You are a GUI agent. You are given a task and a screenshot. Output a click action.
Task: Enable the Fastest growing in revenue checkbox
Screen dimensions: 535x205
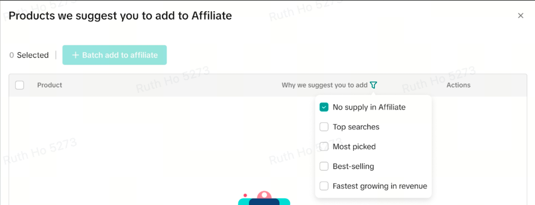pyautogui.click(x=324, y=186)
